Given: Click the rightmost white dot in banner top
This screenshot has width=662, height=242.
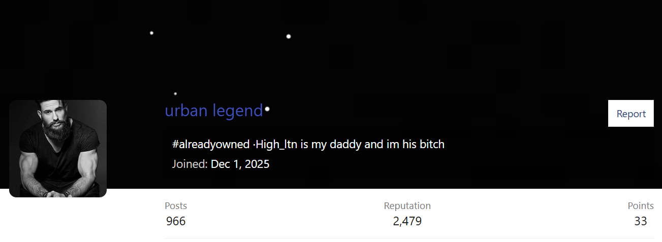Looking at the screenshot, I should 289,37.
